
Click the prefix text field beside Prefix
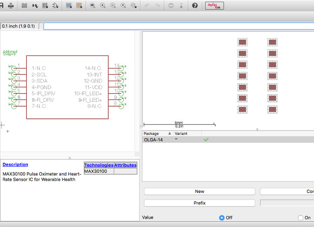click(x=287, y=203)
